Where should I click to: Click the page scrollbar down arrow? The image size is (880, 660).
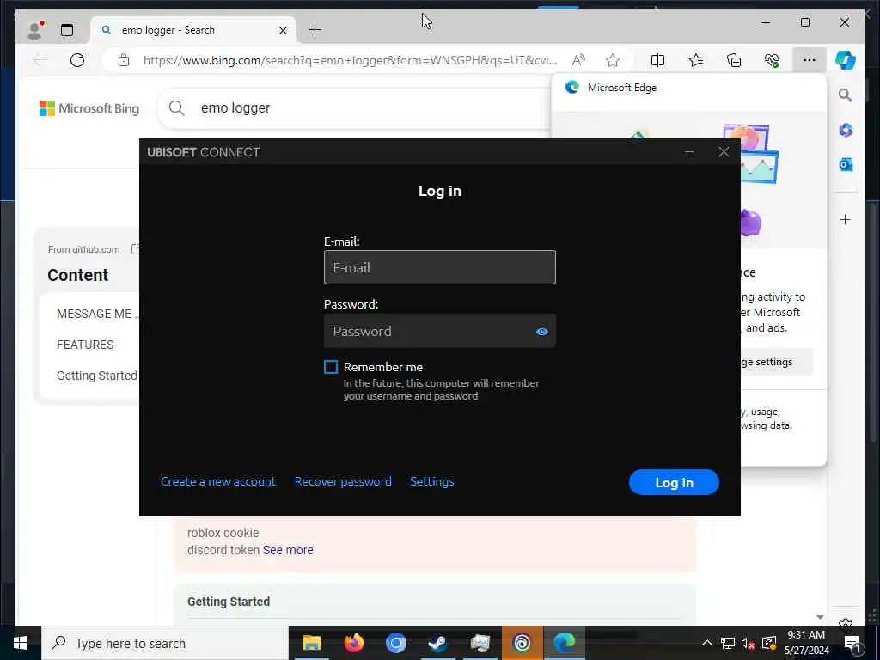(x=820, y=617)
